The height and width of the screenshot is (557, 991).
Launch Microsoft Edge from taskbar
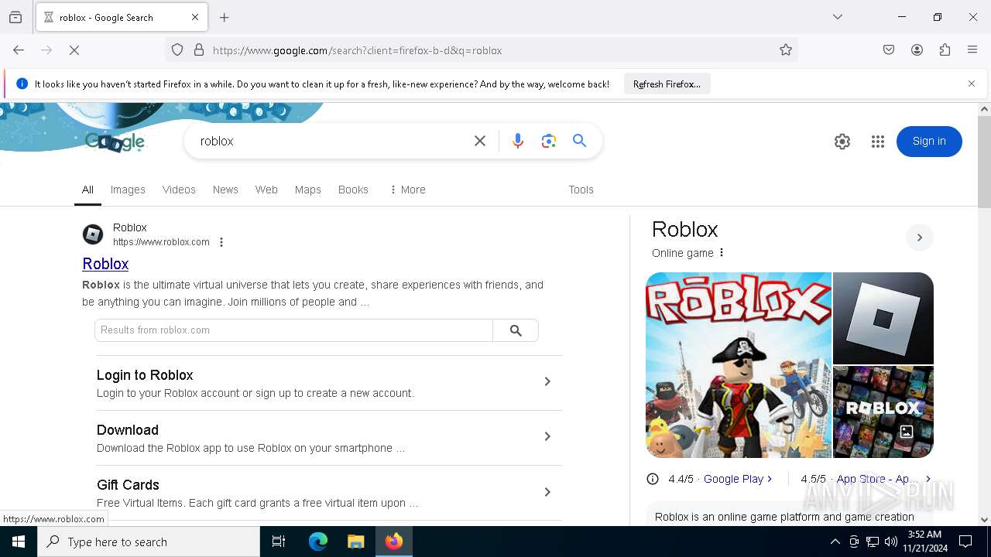tap(318, 542)
